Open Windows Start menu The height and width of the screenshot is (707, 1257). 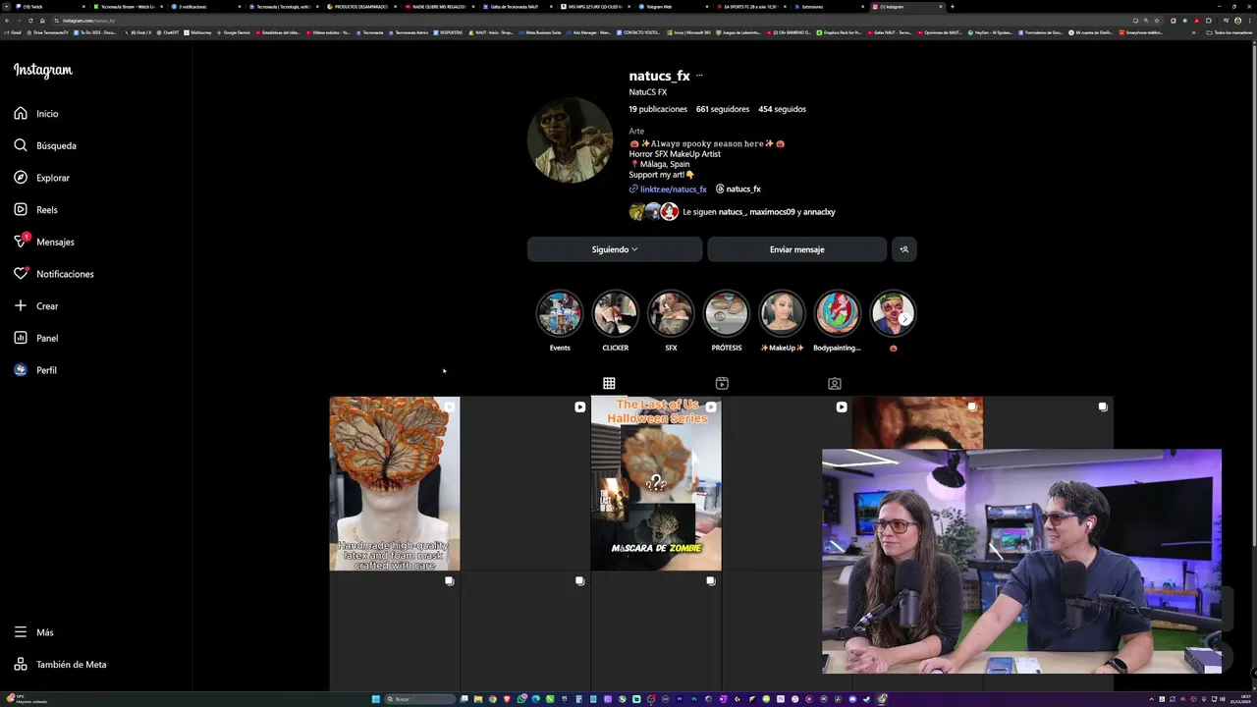coord(375,699)
